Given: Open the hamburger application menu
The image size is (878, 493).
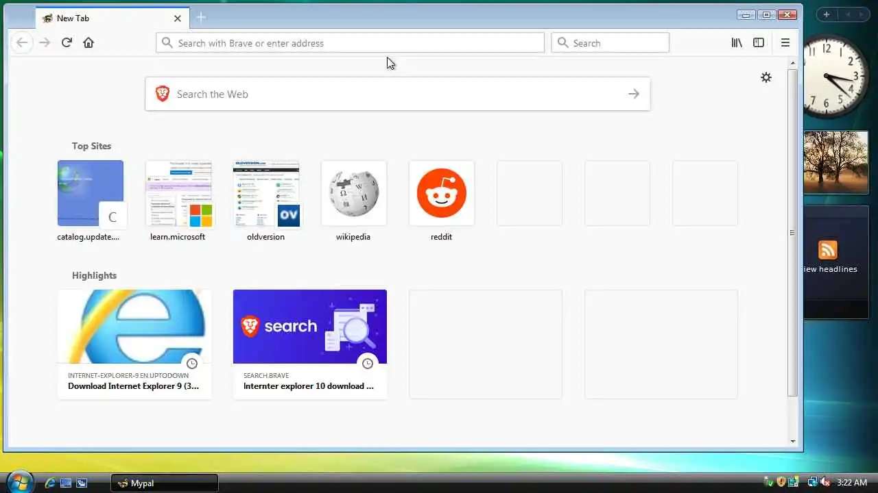Looking at the screenshot, I should (x=785, y=42).
